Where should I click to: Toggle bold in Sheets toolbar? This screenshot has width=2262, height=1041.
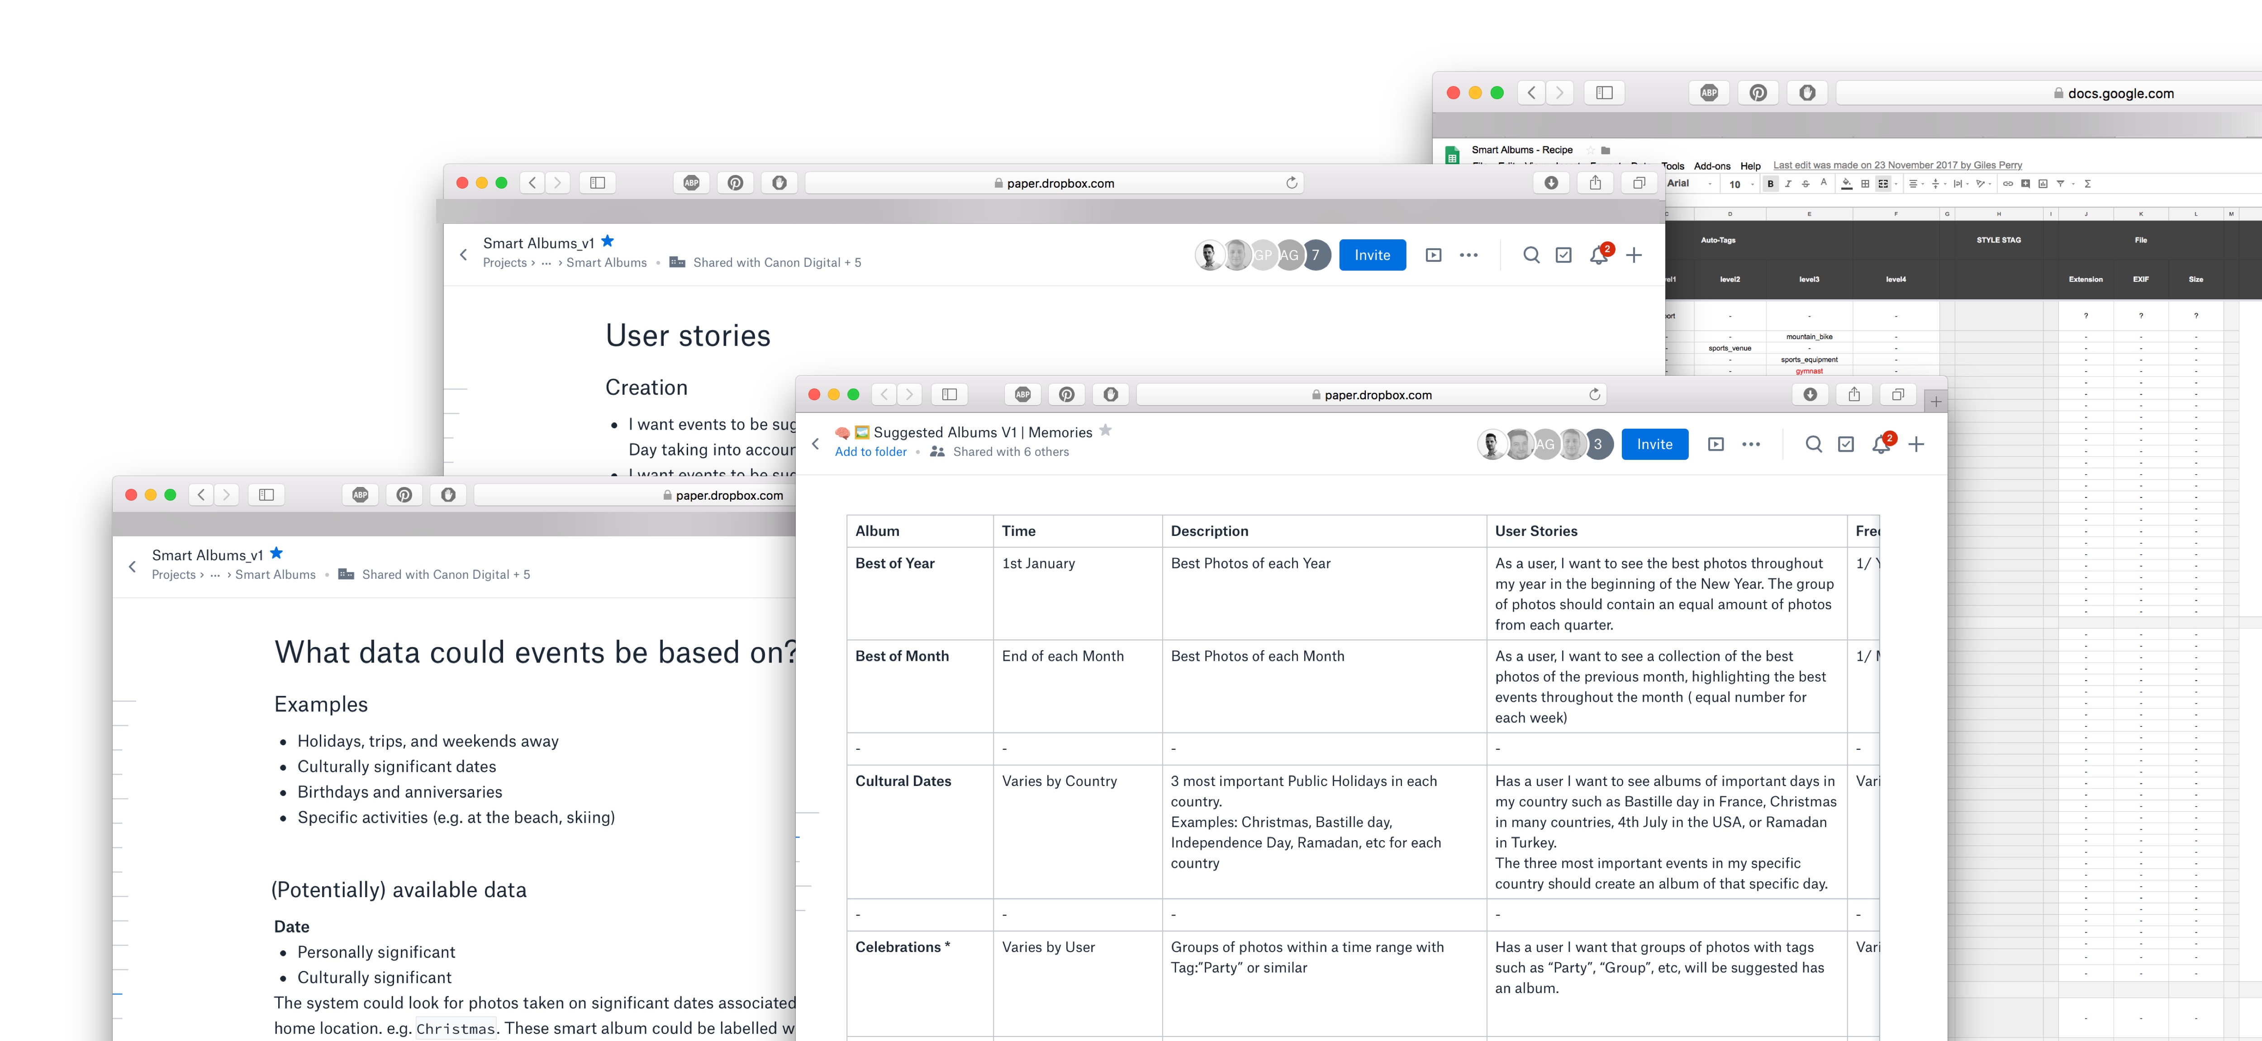point(1770,184)
